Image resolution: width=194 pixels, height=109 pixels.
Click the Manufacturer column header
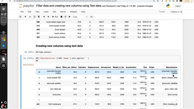(172, 67)
